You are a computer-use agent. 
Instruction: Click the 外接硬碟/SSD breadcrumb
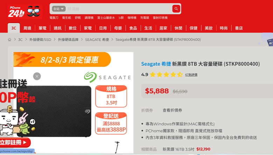[x=40, y=40]
